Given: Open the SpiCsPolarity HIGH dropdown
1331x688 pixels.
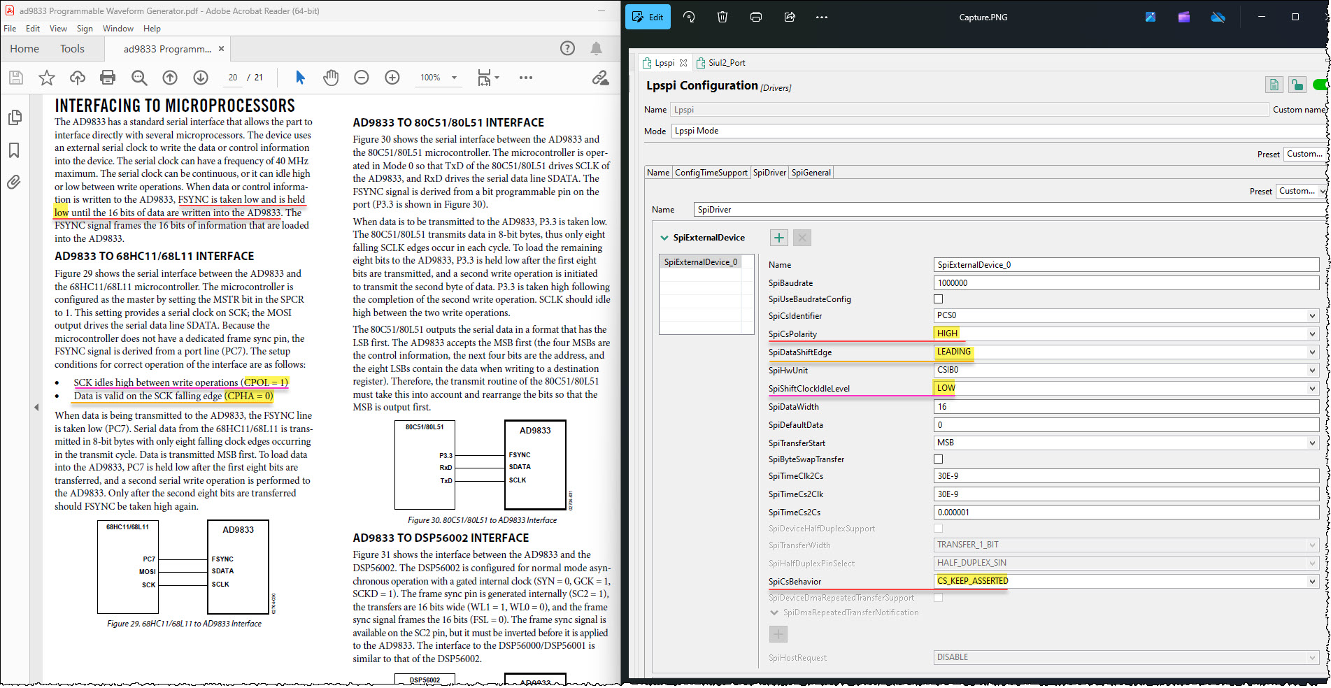Looking at the screenshot, I should [1126, 334].
